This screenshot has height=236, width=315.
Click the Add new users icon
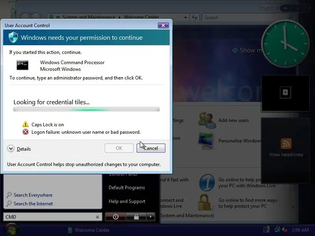[x=207, y=120]
